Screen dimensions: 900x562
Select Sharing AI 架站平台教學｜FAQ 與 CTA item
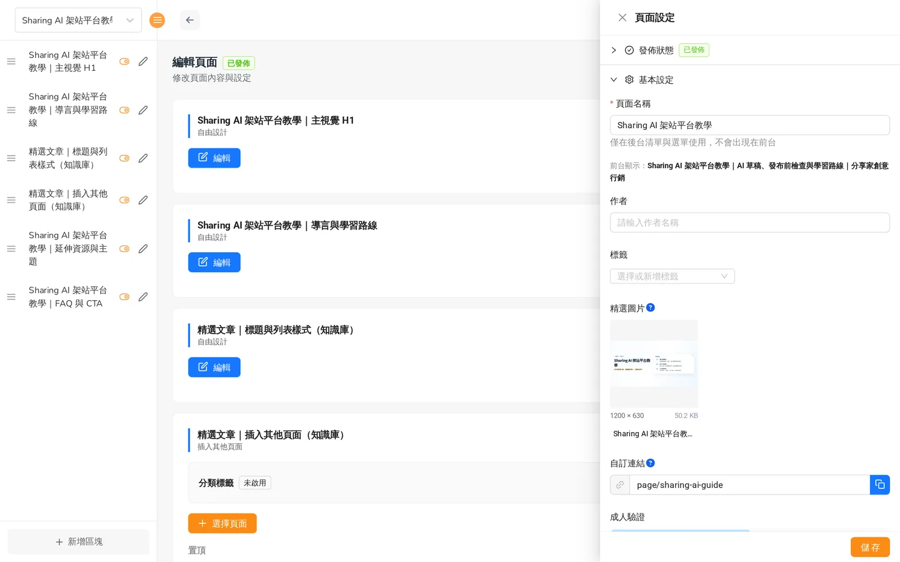[68, 297]
